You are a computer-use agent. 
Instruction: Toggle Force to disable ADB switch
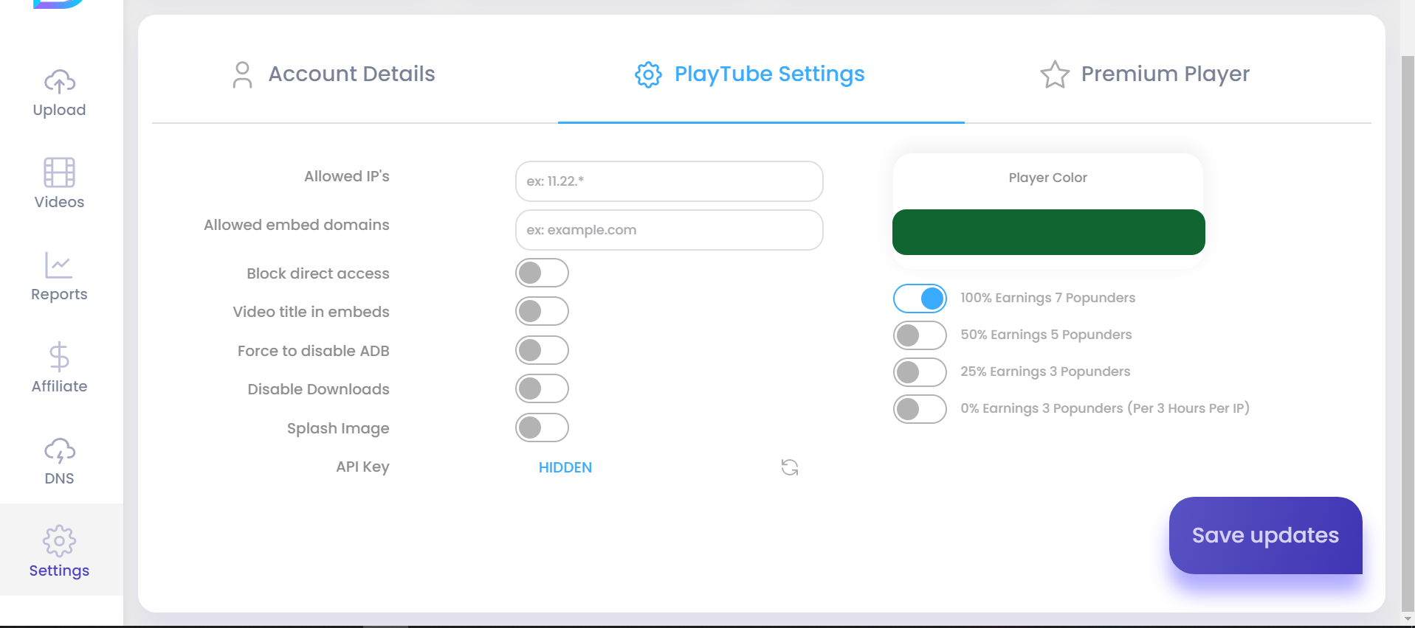pyautogui.click(x=542, y=350)
